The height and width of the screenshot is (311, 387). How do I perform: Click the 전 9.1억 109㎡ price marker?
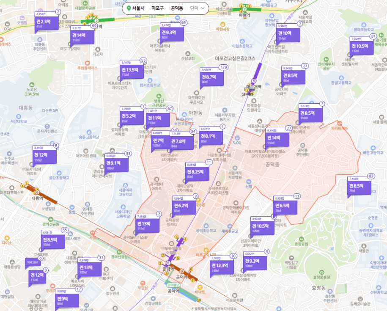[116, 164]
